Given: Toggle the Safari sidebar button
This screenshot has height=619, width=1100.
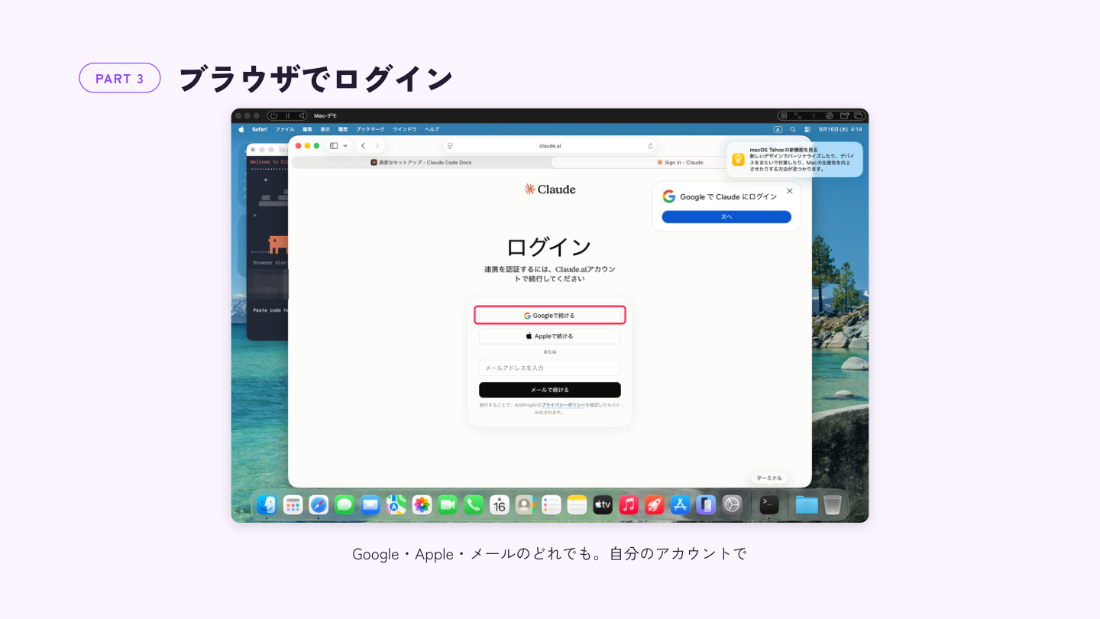Looking at the screenshot, I should tap(334, 145).
